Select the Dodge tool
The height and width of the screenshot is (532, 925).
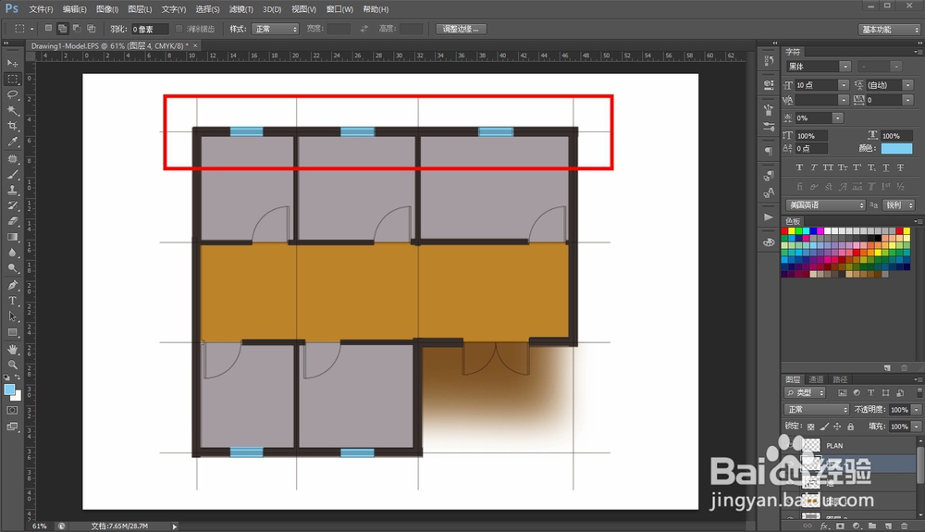(12, 268)
